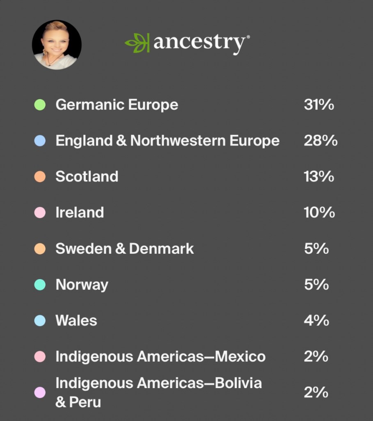373x421 pixels.
Task: Click the purple Bolivia & Peru dot
Action: pyautogui.click(x=40, y=393)
